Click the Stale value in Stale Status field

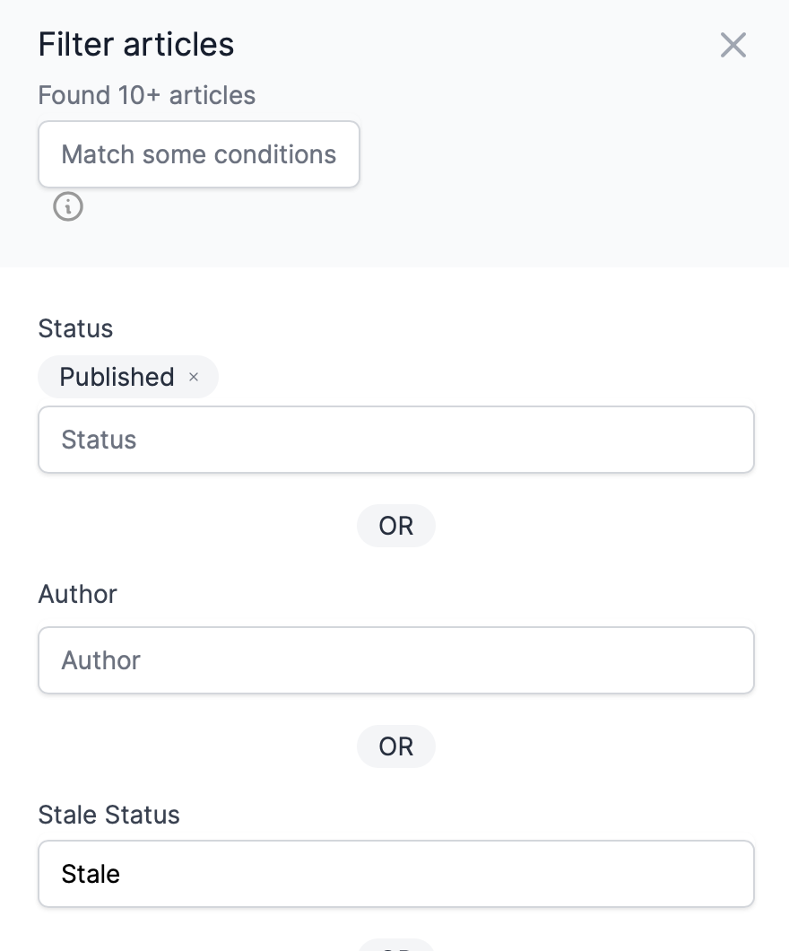point(91,874)
